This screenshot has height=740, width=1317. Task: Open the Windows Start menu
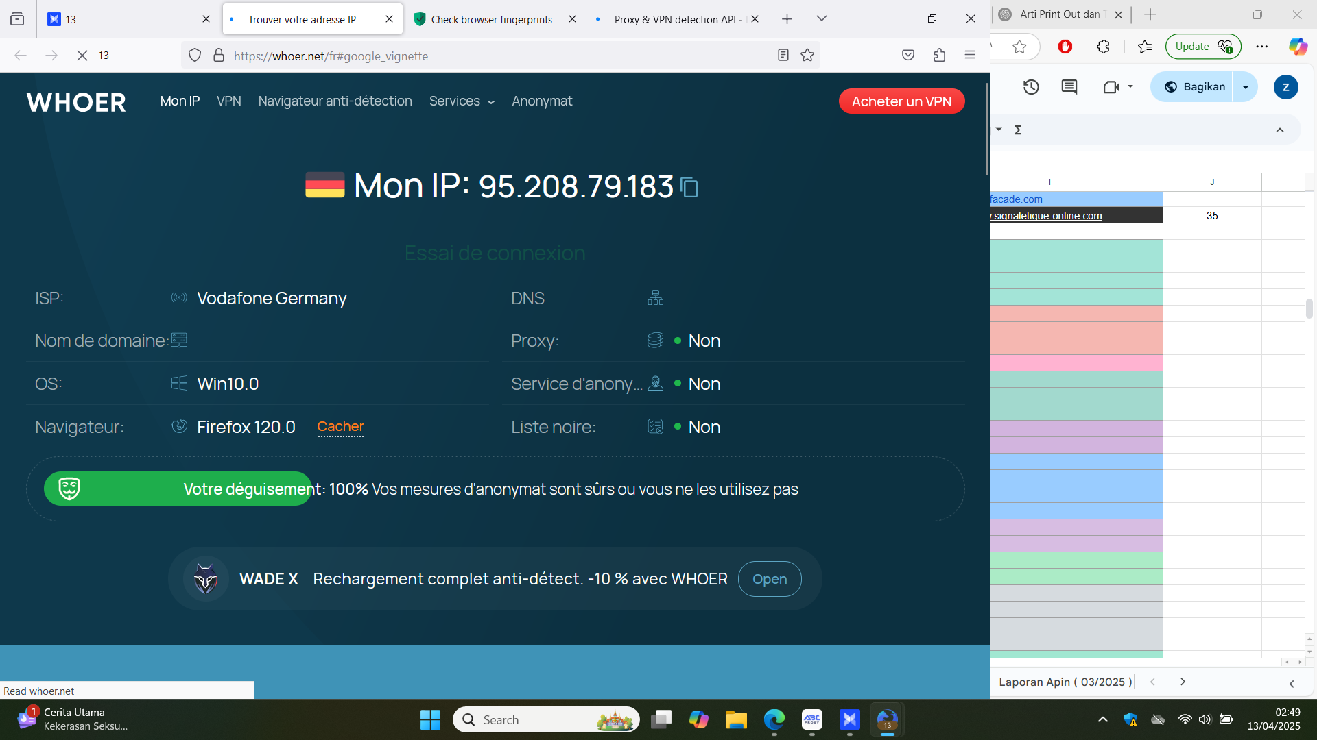(430, 719)
